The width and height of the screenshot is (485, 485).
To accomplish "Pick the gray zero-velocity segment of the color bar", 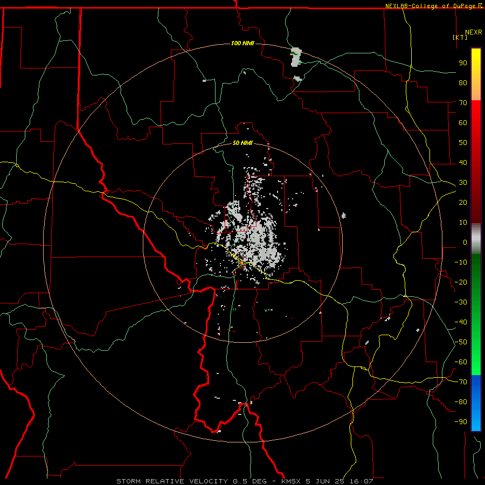I will tap(476, 239).
